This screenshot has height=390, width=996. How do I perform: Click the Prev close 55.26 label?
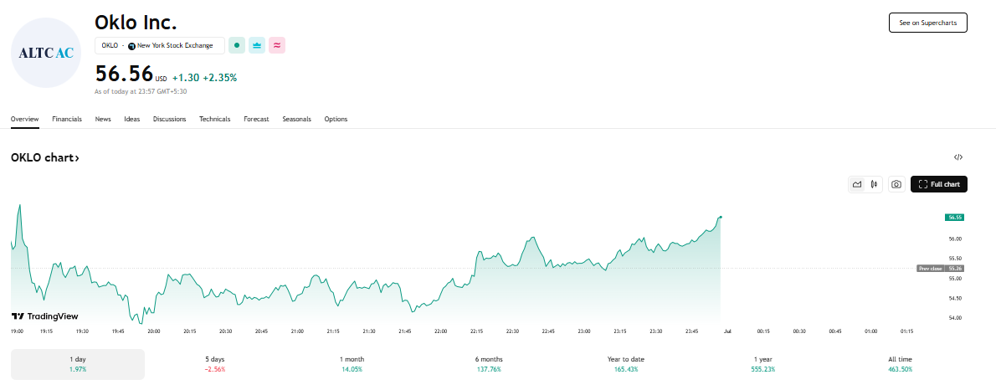click(941, 269)
